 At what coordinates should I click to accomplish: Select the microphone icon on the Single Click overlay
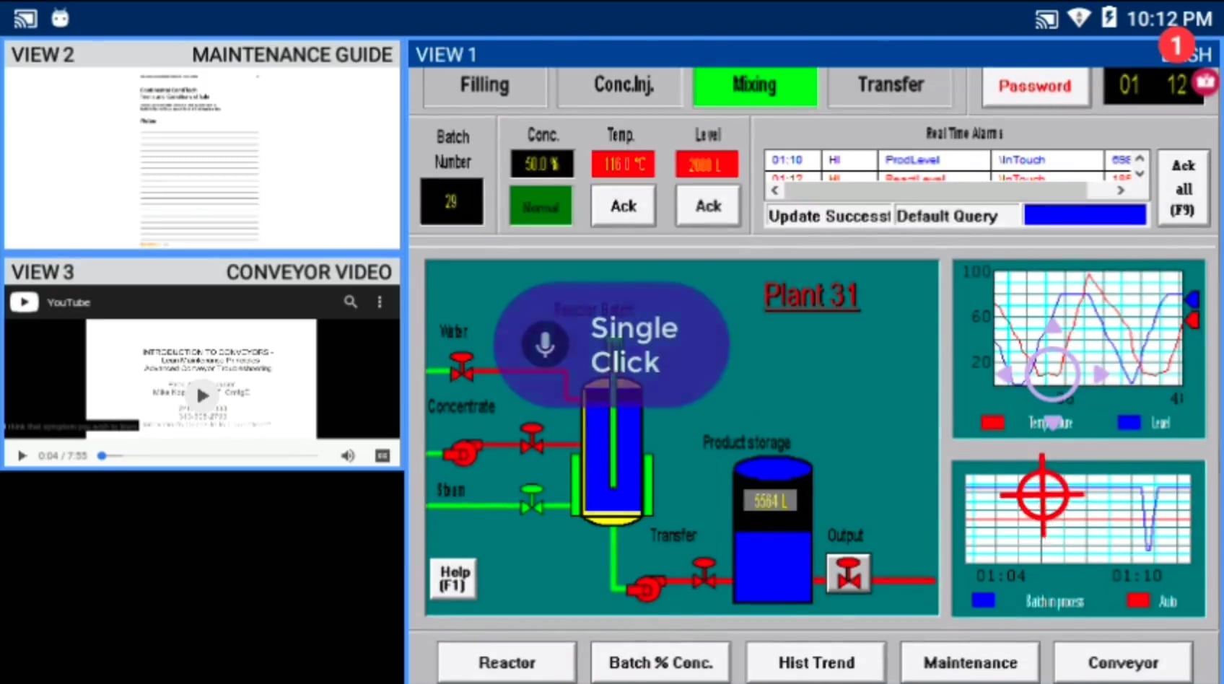[x=545, y=343]
